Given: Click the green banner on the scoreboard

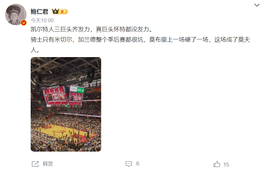Looking at the screenshot, I should click(x=80, y=90).
